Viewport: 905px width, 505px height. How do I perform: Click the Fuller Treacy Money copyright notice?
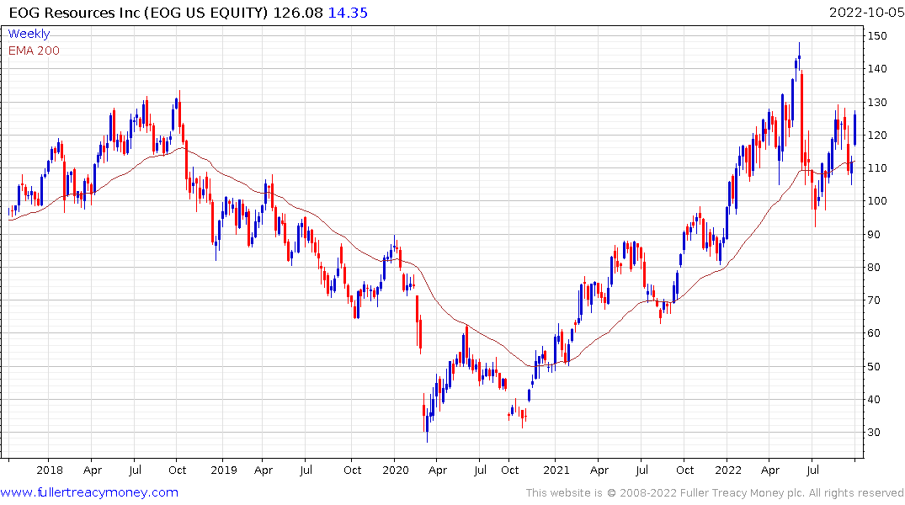coord(715,493)
